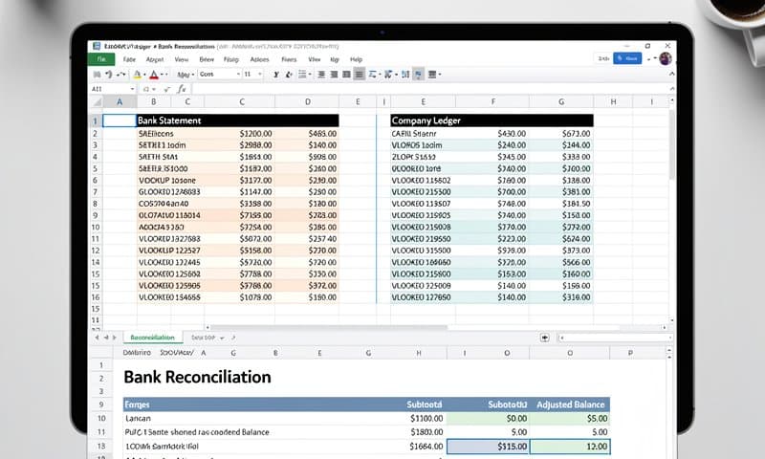This screenshot has width=765, height=459.
Task: Click the icon left of lower scroll field
Action: pos(544,338)
